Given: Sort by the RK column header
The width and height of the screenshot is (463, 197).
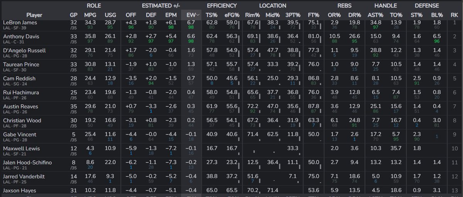Looking at the screenshot, I should (454, 15).
